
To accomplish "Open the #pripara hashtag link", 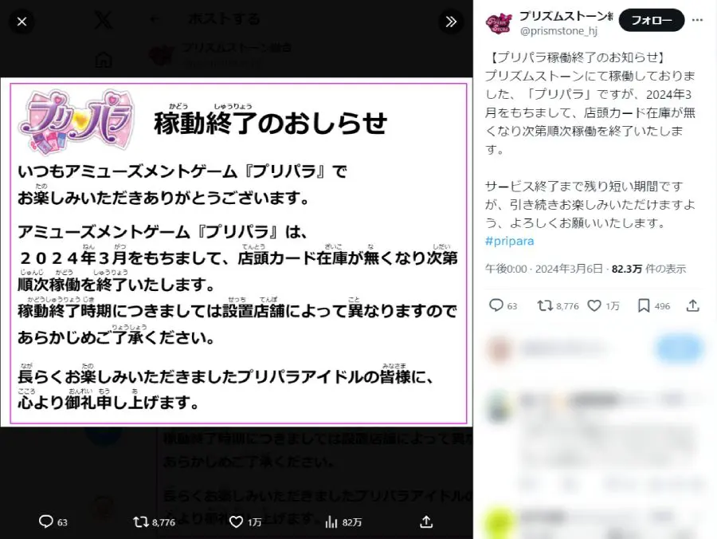I will [509, 241].
